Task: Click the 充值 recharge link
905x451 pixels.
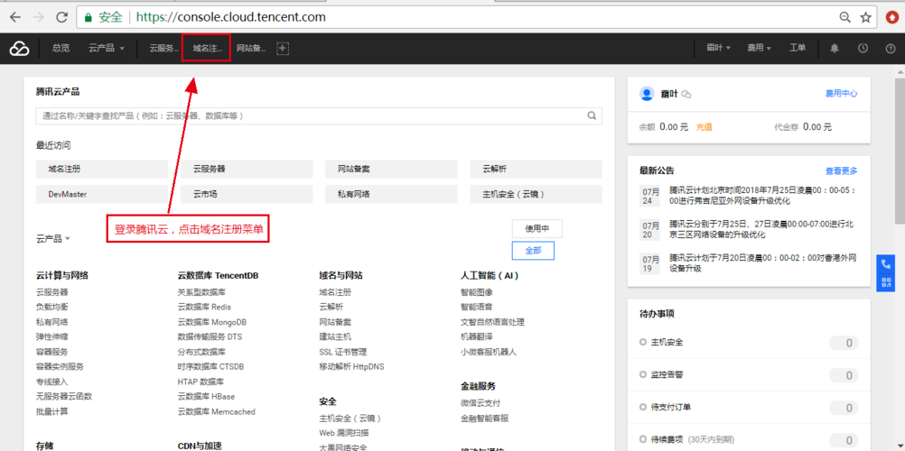Action: pos(704,127)
